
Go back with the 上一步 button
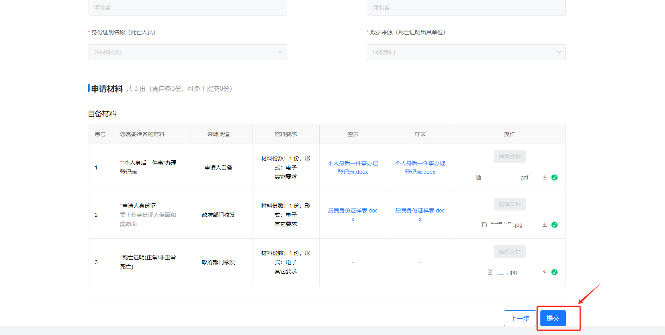[x=520, y=318]
